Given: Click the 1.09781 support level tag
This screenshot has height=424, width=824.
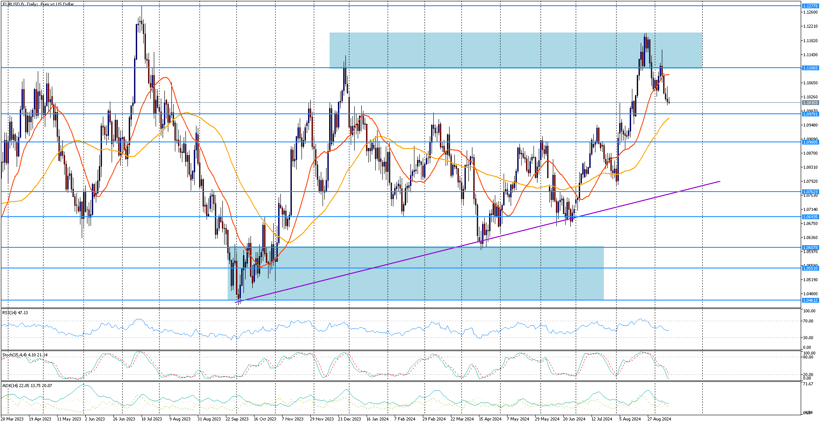Looking at the screenshot, I should (810, 114).
